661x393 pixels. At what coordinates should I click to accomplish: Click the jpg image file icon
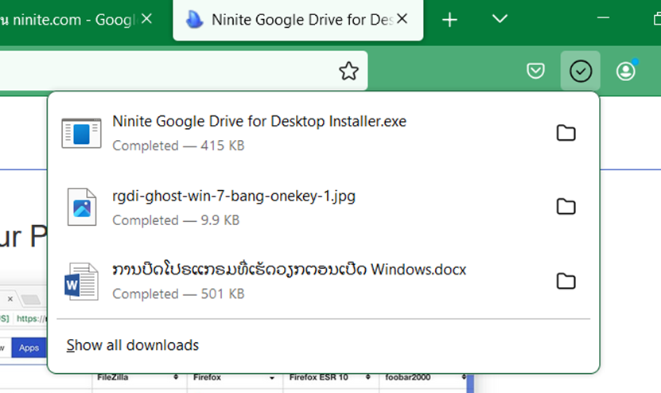pyautogui.click(x=81, y=207)
